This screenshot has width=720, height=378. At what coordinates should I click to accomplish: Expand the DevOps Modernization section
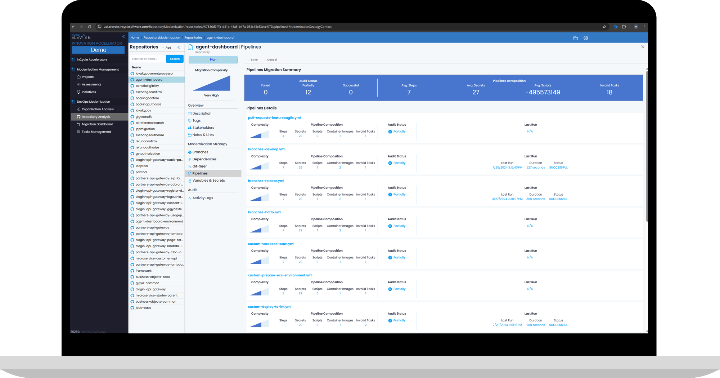[93, 102]
